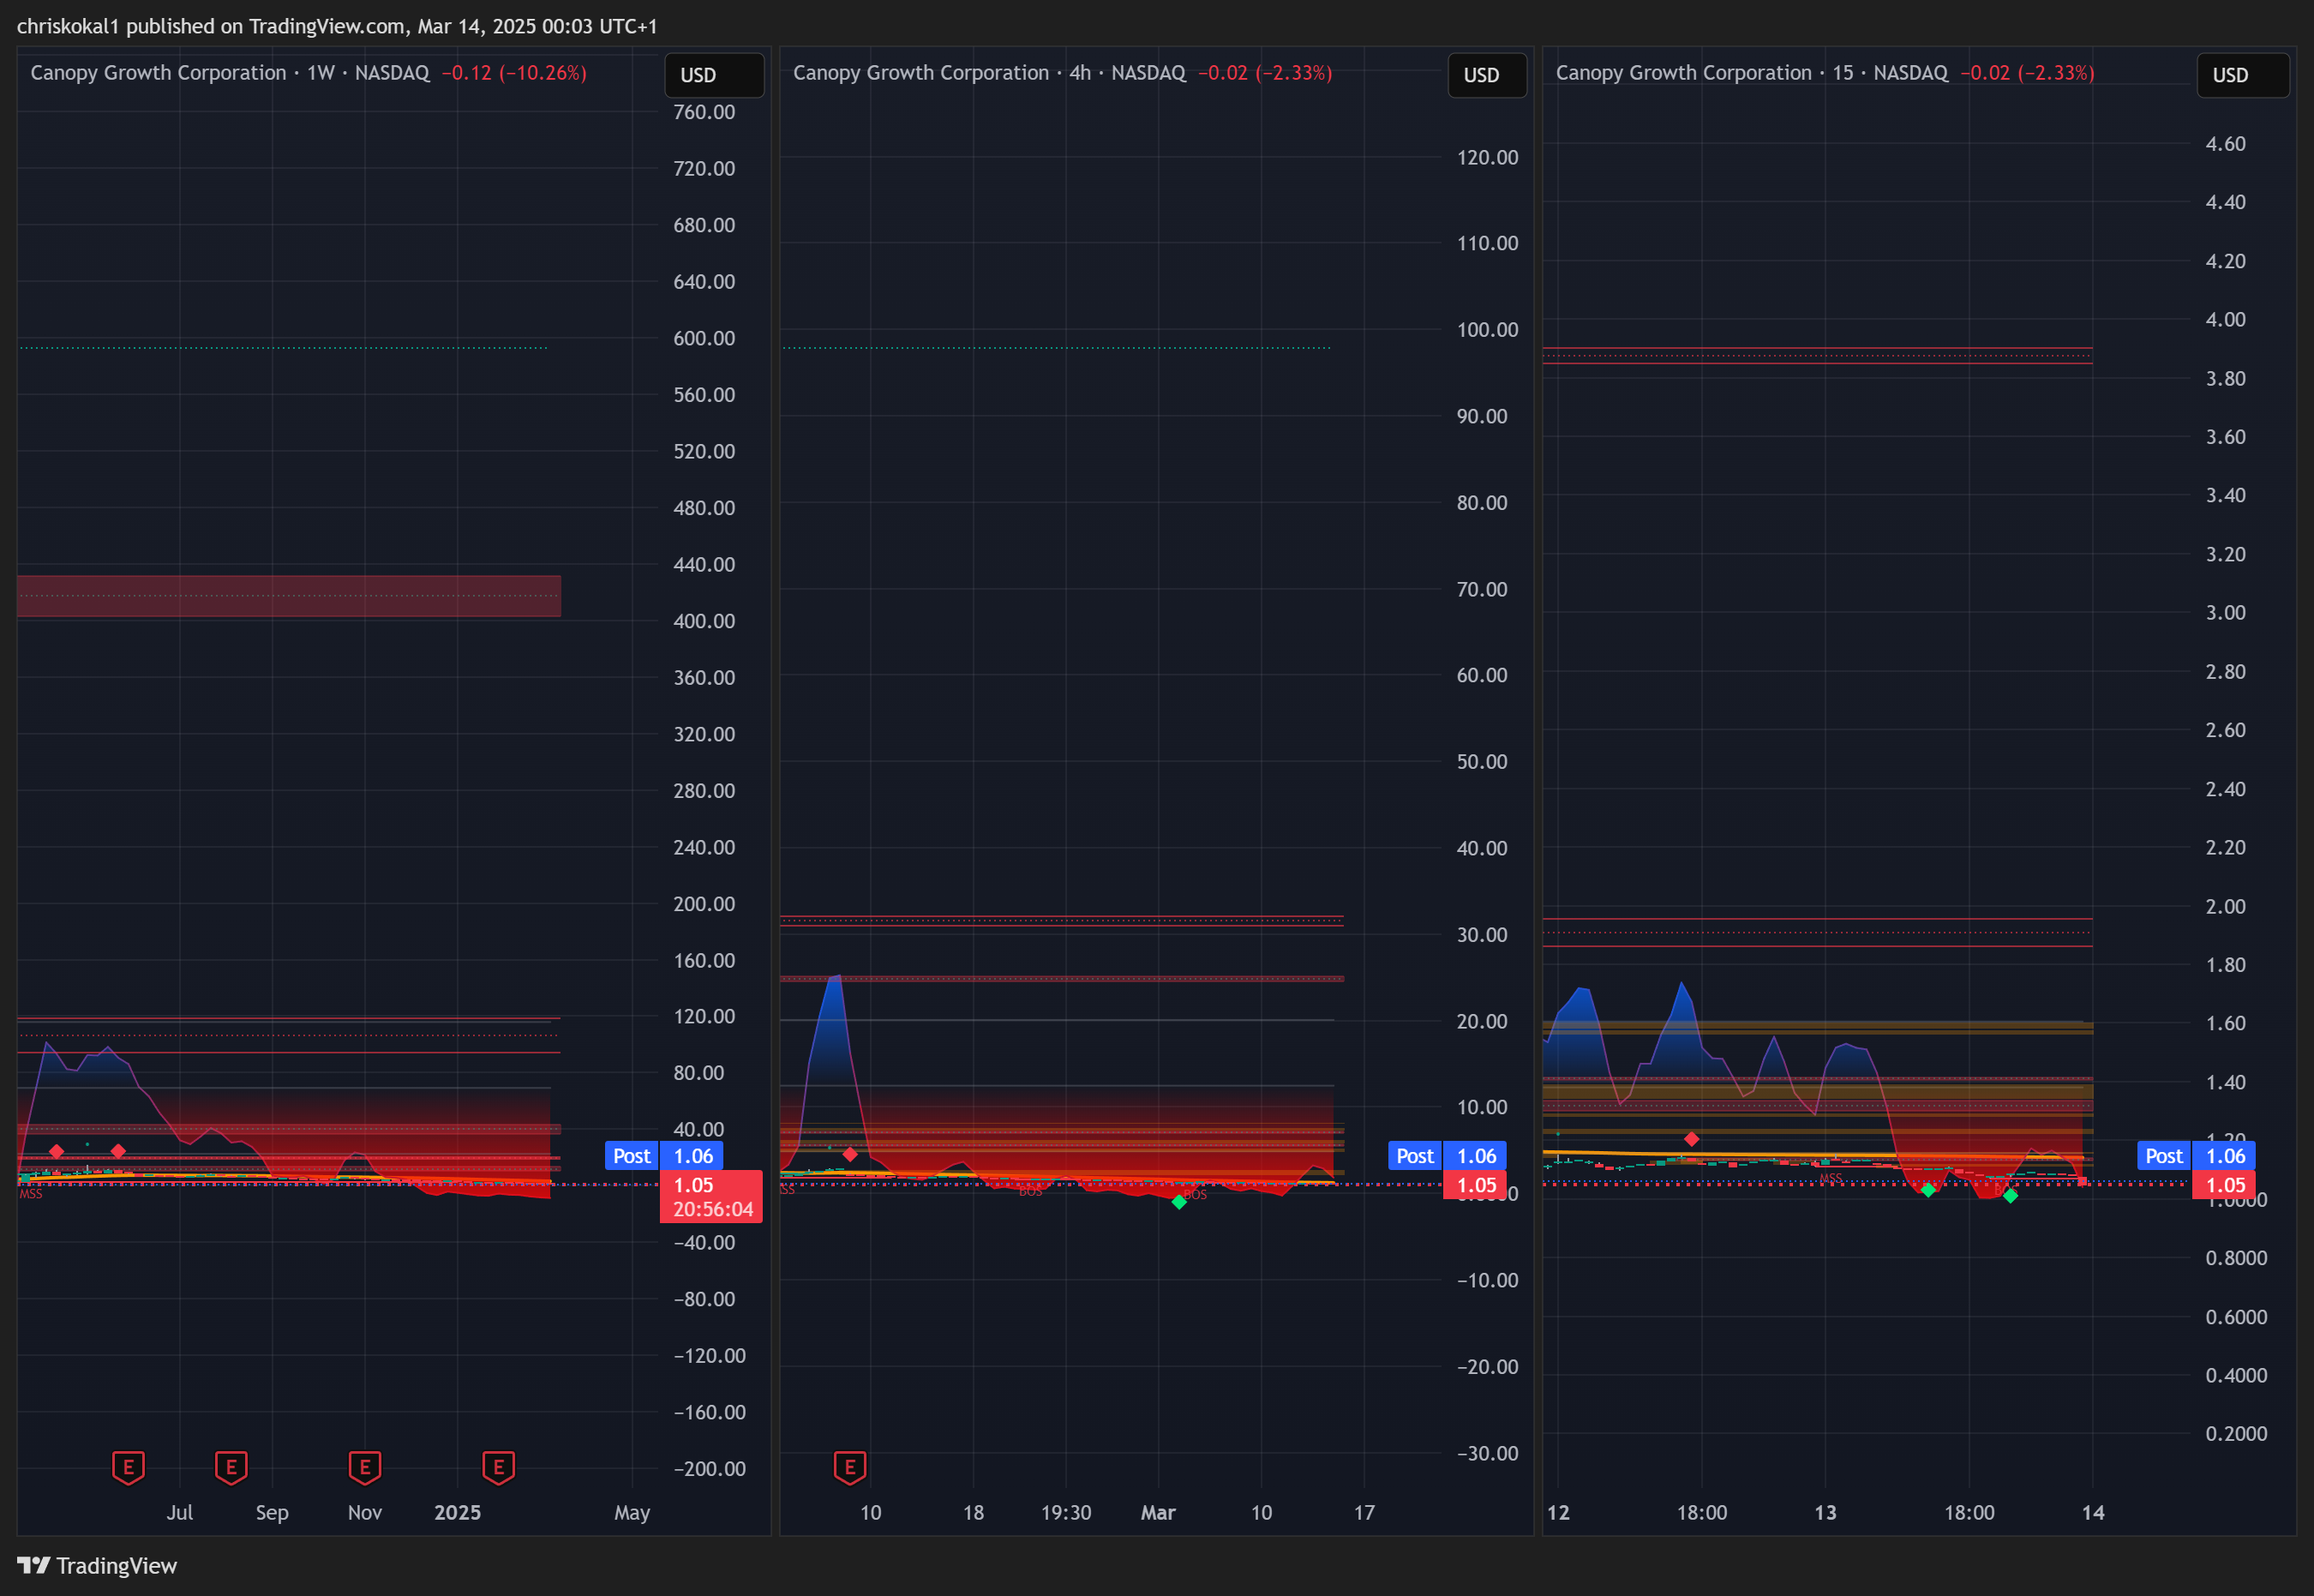Click the MSS label on weekly chart
The image size is (2314, 1596).
pos(31,1194)
